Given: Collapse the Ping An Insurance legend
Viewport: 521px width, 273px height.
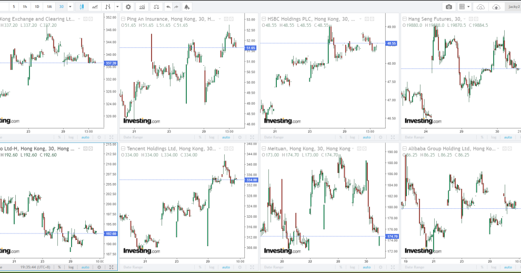Looking at the screenshot, I should [123, 19].
